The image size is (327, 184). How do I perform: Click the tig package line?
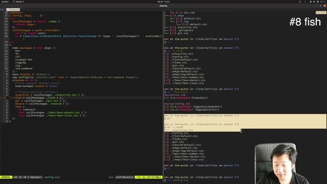click(x=17, y=65)
